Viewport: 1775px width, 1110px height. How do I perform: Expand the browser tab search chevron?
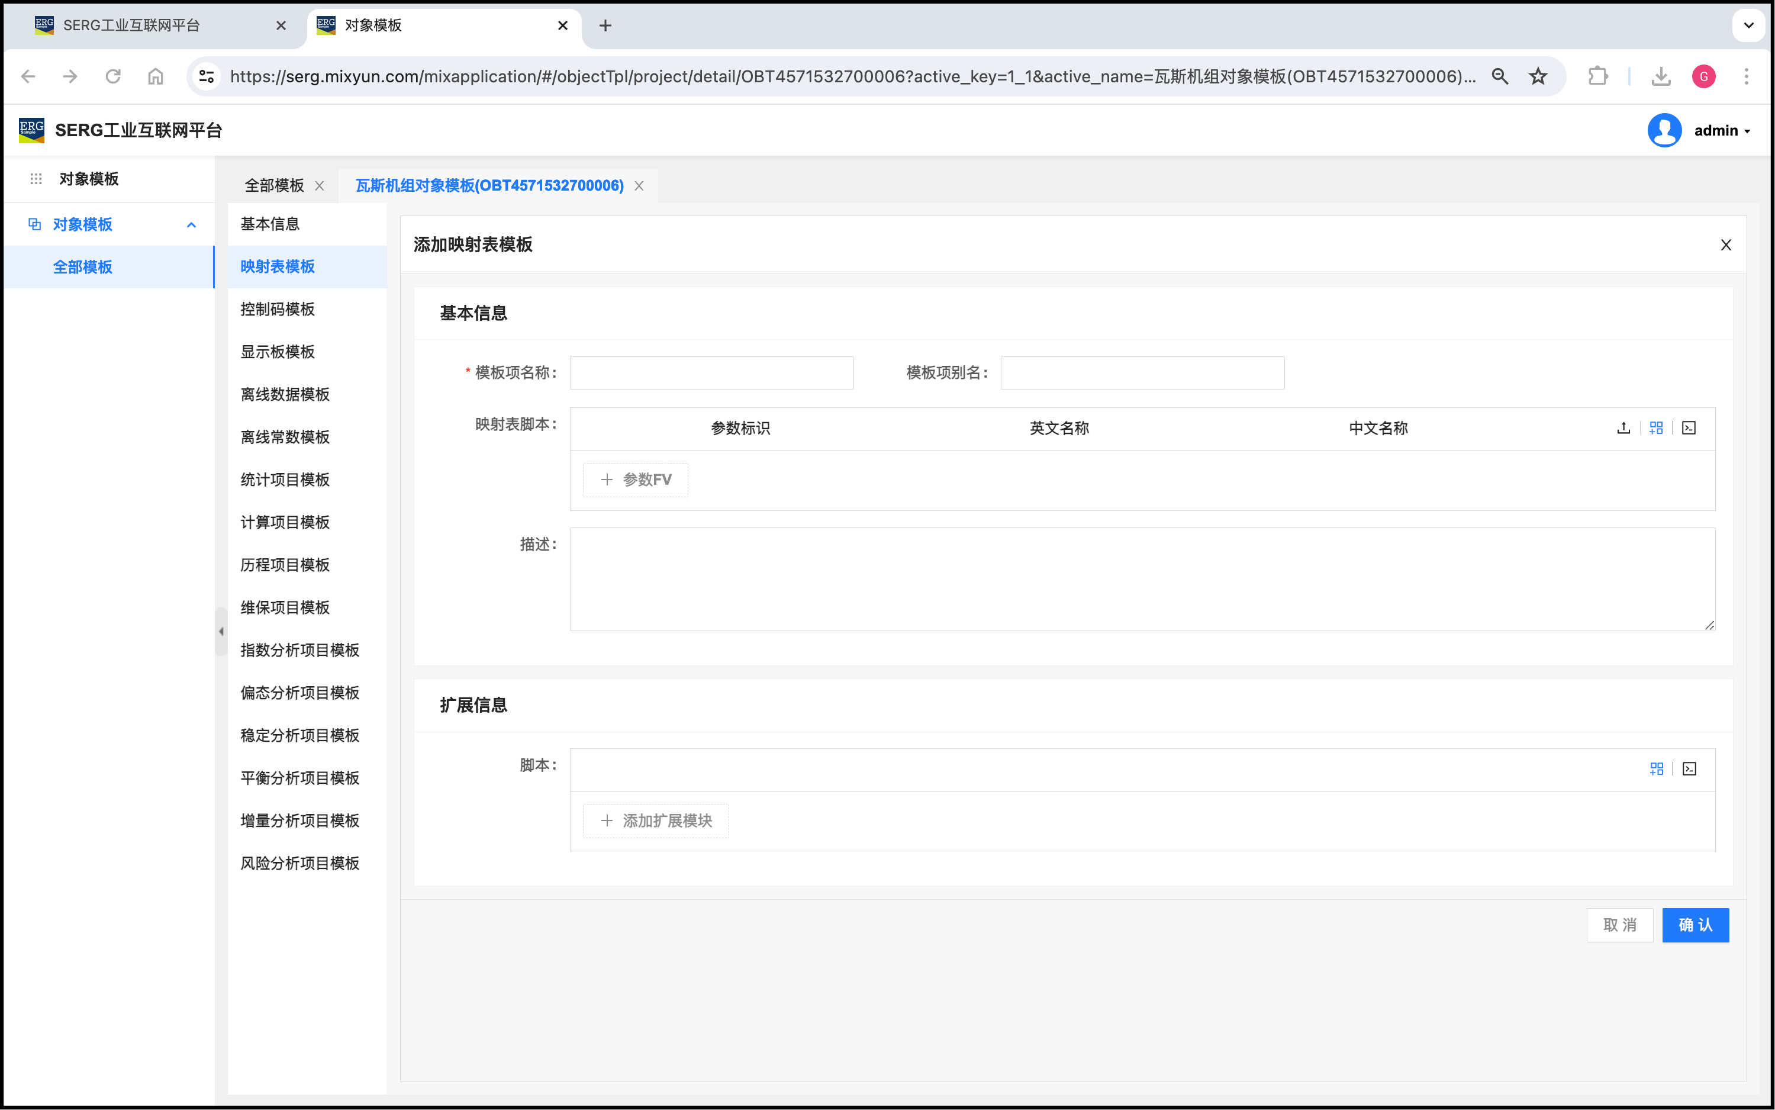click(1748, 25)
